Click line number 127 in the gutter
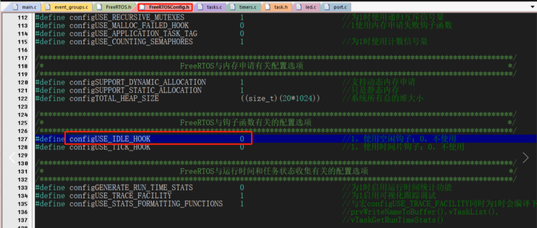 [x=22, y=139]
